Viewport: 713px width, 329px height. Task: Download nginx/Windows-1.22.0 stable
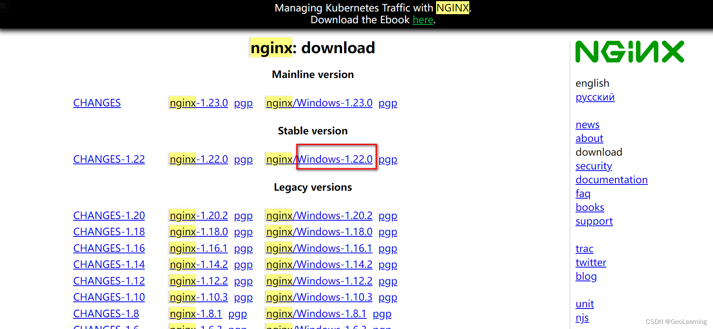319,159
